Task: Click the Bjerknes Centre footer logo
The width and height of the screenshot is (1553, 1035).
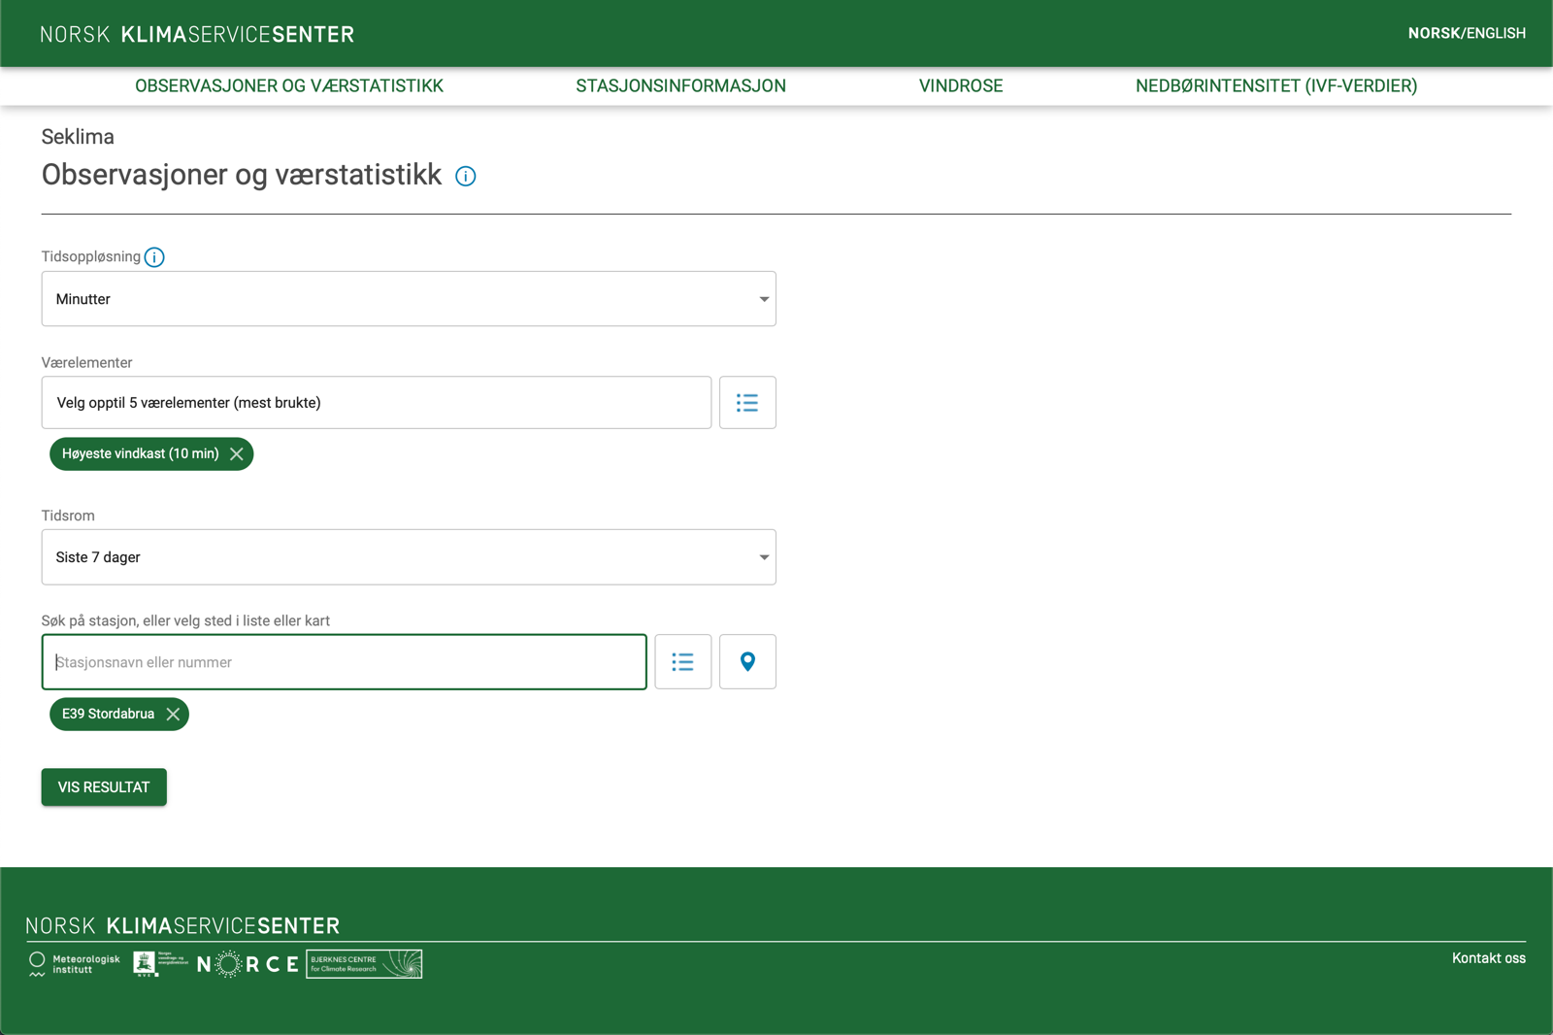Action: tap(364, 964)
